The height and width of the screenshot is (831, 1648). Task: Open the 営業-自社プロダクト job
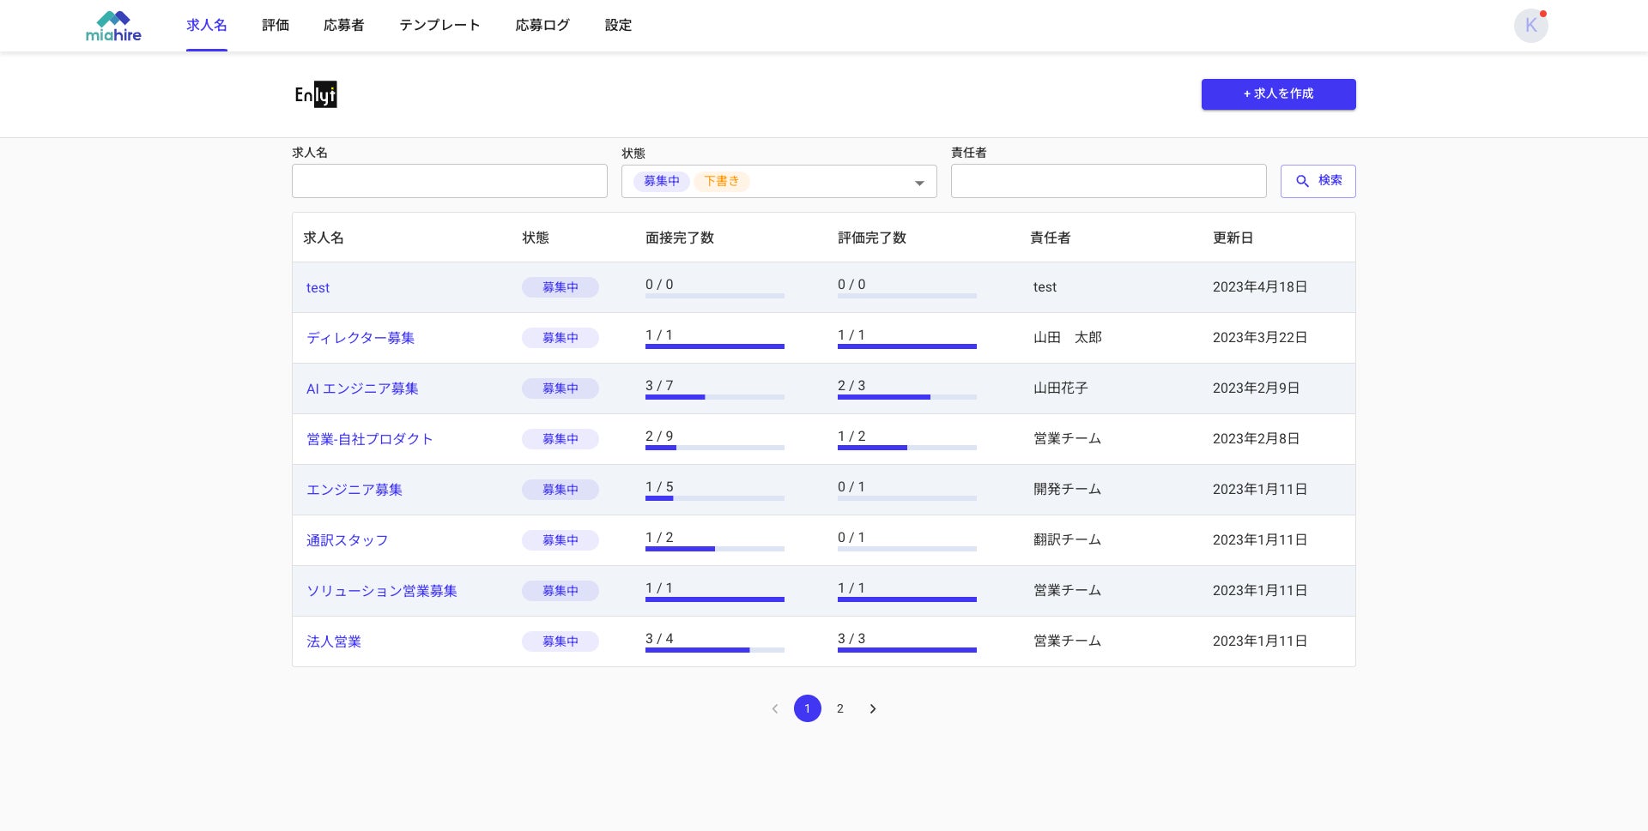(x=370, y=439)
